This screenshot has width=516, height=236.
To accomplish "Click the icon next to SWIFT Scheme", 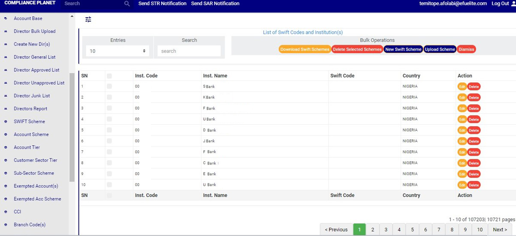I will coord(6,122).
